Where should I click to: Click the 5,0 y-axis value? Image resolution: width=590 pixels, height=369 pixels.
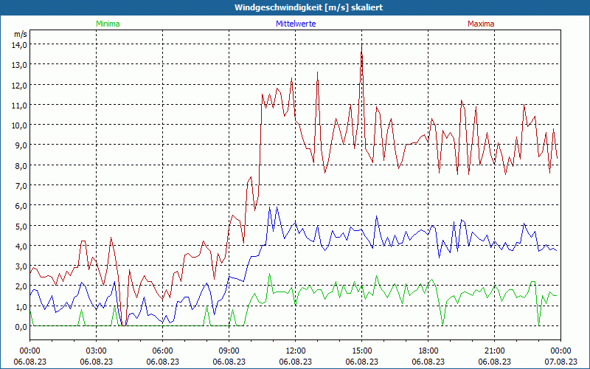click(22, 226)
